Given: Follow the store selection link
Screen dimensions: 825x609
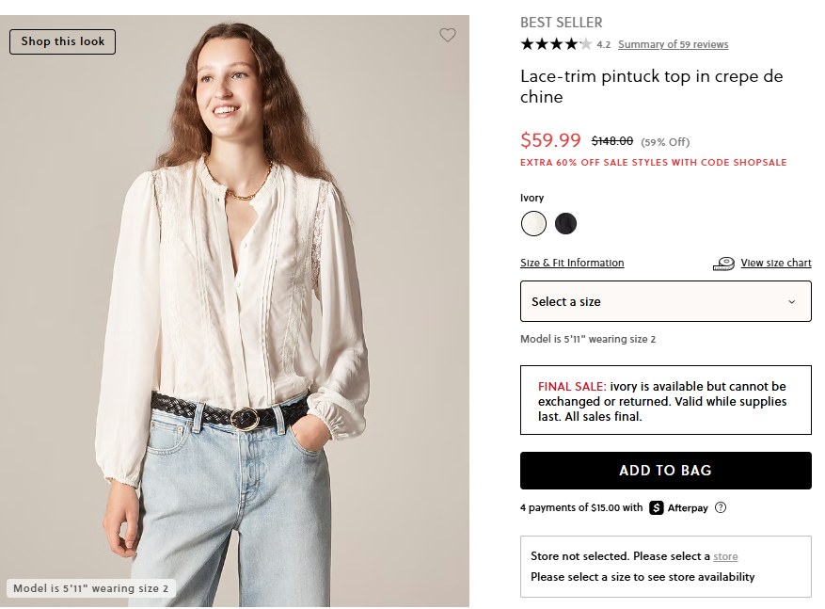Looking at the screenshot, I should click(725, 556).
